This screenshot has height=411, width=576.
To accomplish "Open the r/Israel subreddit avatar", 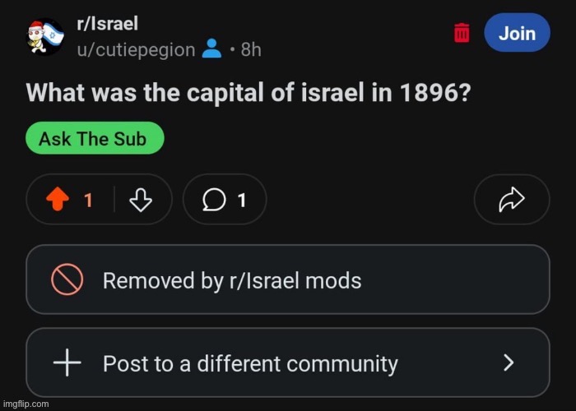I will pos(45,36).
